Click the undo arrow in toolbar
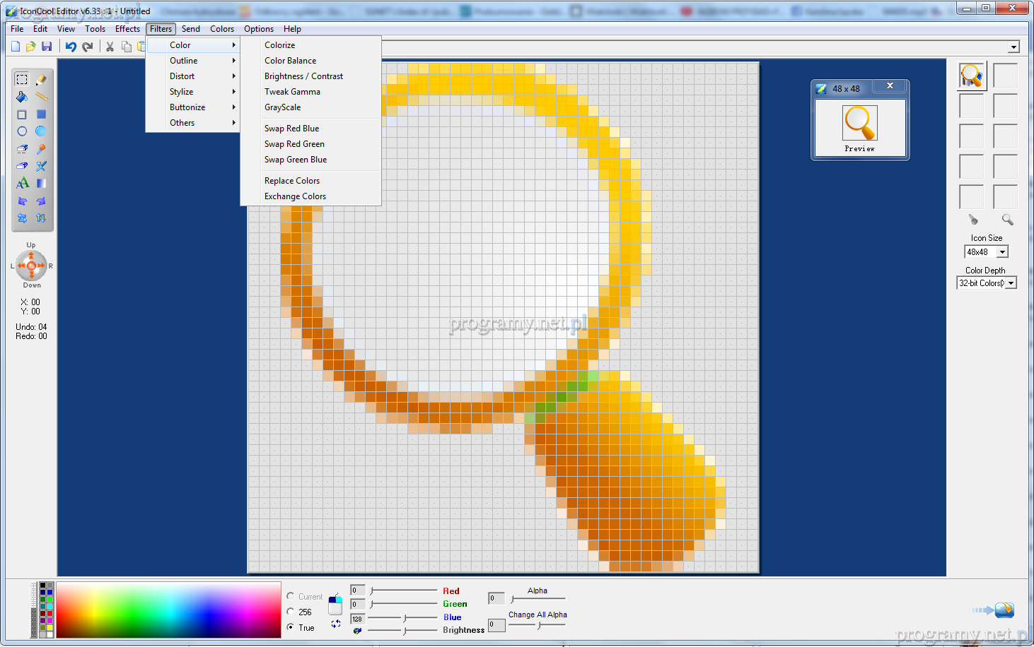Viewport: 1034px width, 647px height. (71, 47)
